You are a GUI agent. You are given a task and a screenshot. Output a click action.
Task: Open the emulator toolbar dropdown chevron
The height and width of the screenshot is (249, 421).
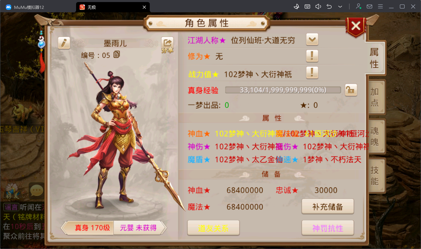click(x=340, y=6)
